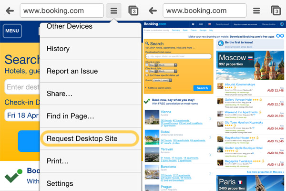The image size is (286, 191).
Task: Click the Gallery Voyage Hotel thumbnail
Action: (220, 101)
